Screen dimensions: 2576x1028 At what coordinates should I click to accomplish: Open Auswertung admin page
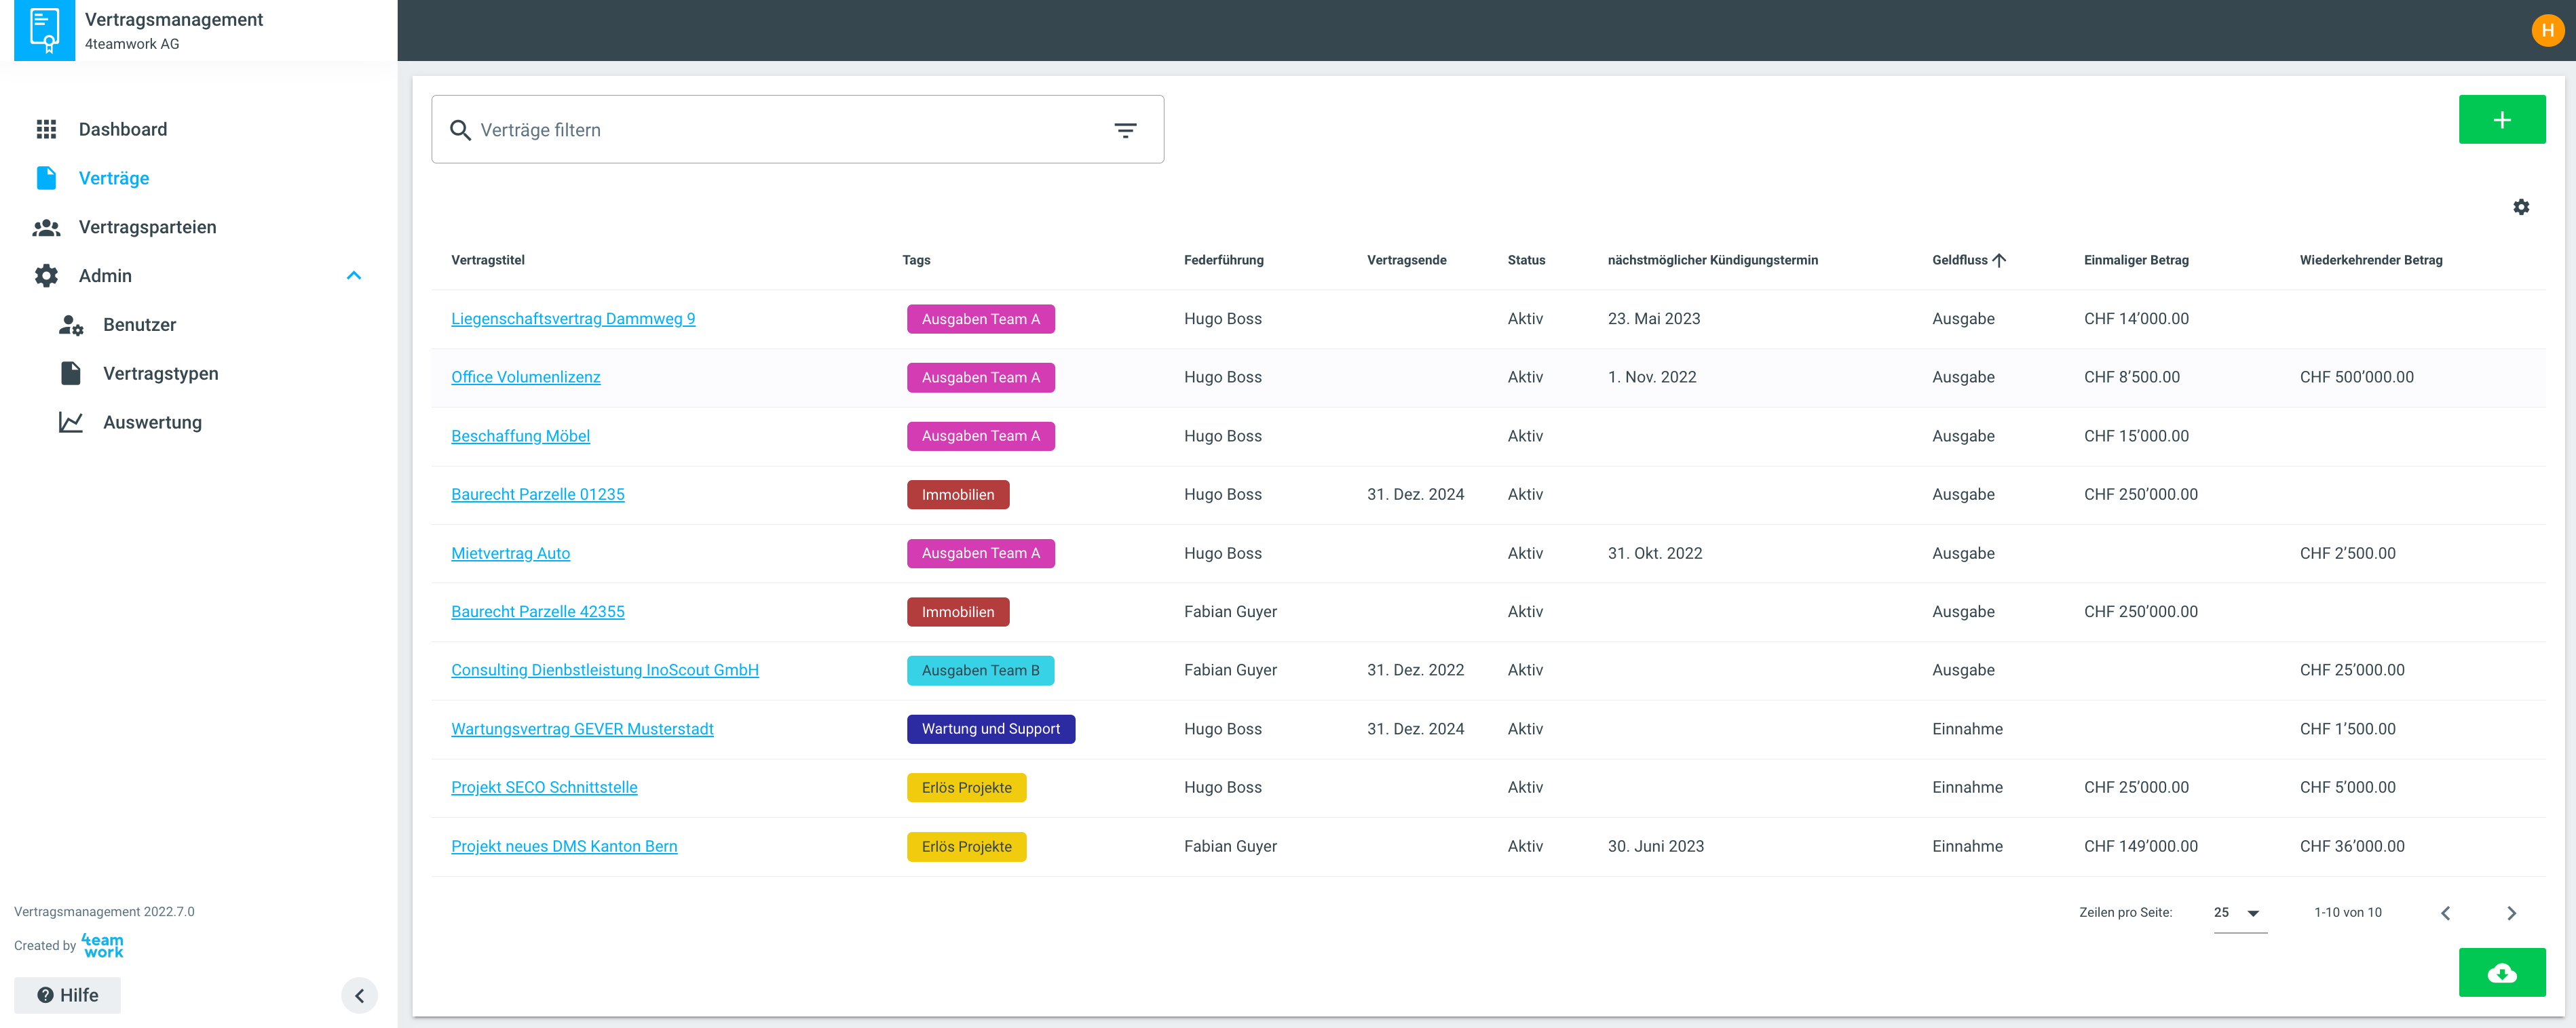click(x=152, y=422)
